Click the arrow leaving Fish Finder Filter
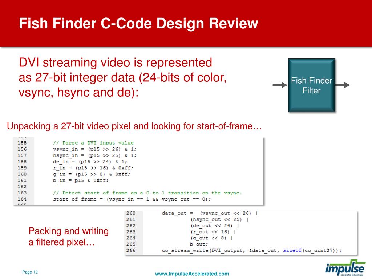 click(x=343, y=85)
